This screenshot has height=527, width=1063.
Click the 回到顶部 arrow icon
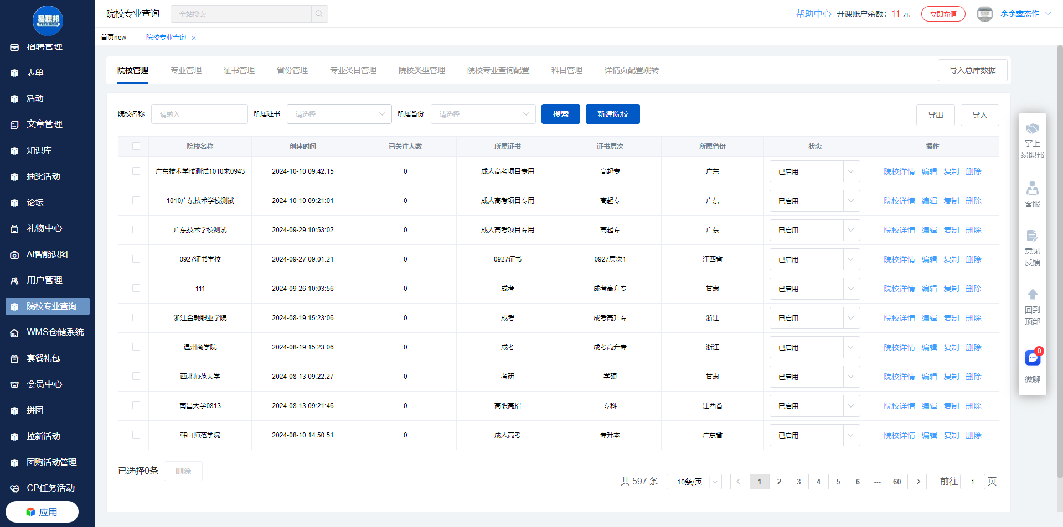[x=1032, y=295]
